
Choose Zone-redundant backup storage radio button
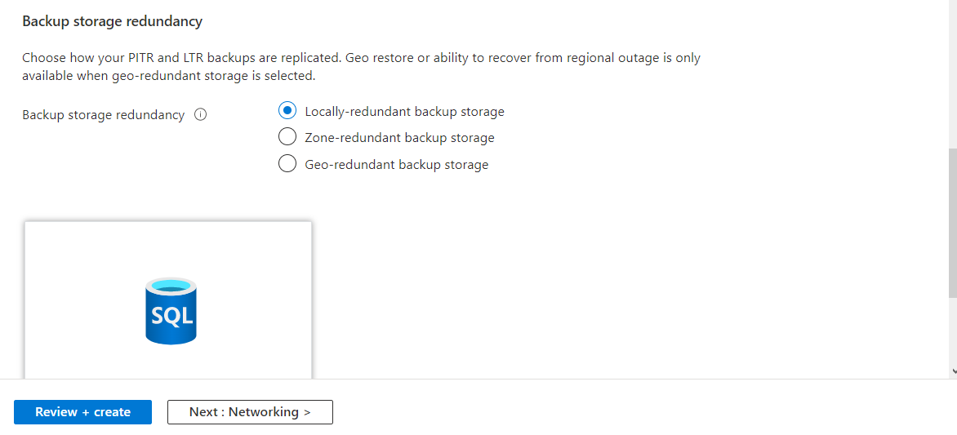tap(287, 137)
